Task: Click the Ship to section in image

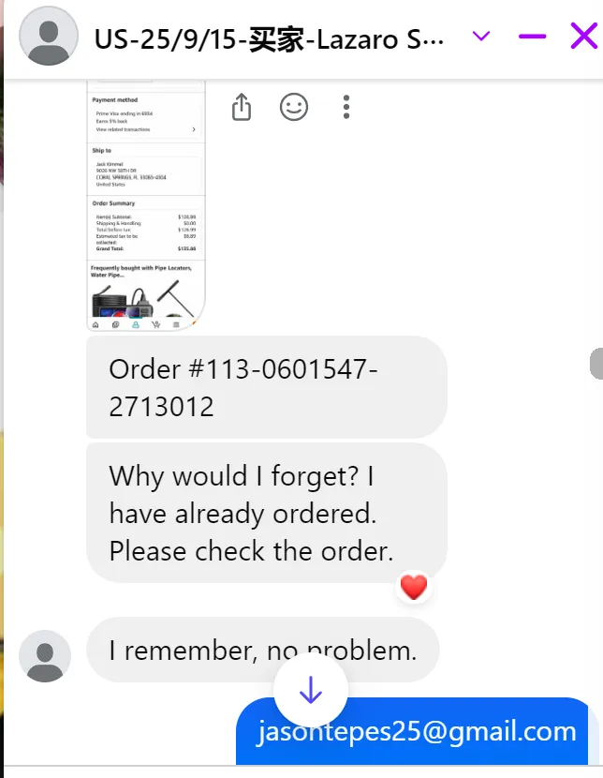Action: click(146, 169)
